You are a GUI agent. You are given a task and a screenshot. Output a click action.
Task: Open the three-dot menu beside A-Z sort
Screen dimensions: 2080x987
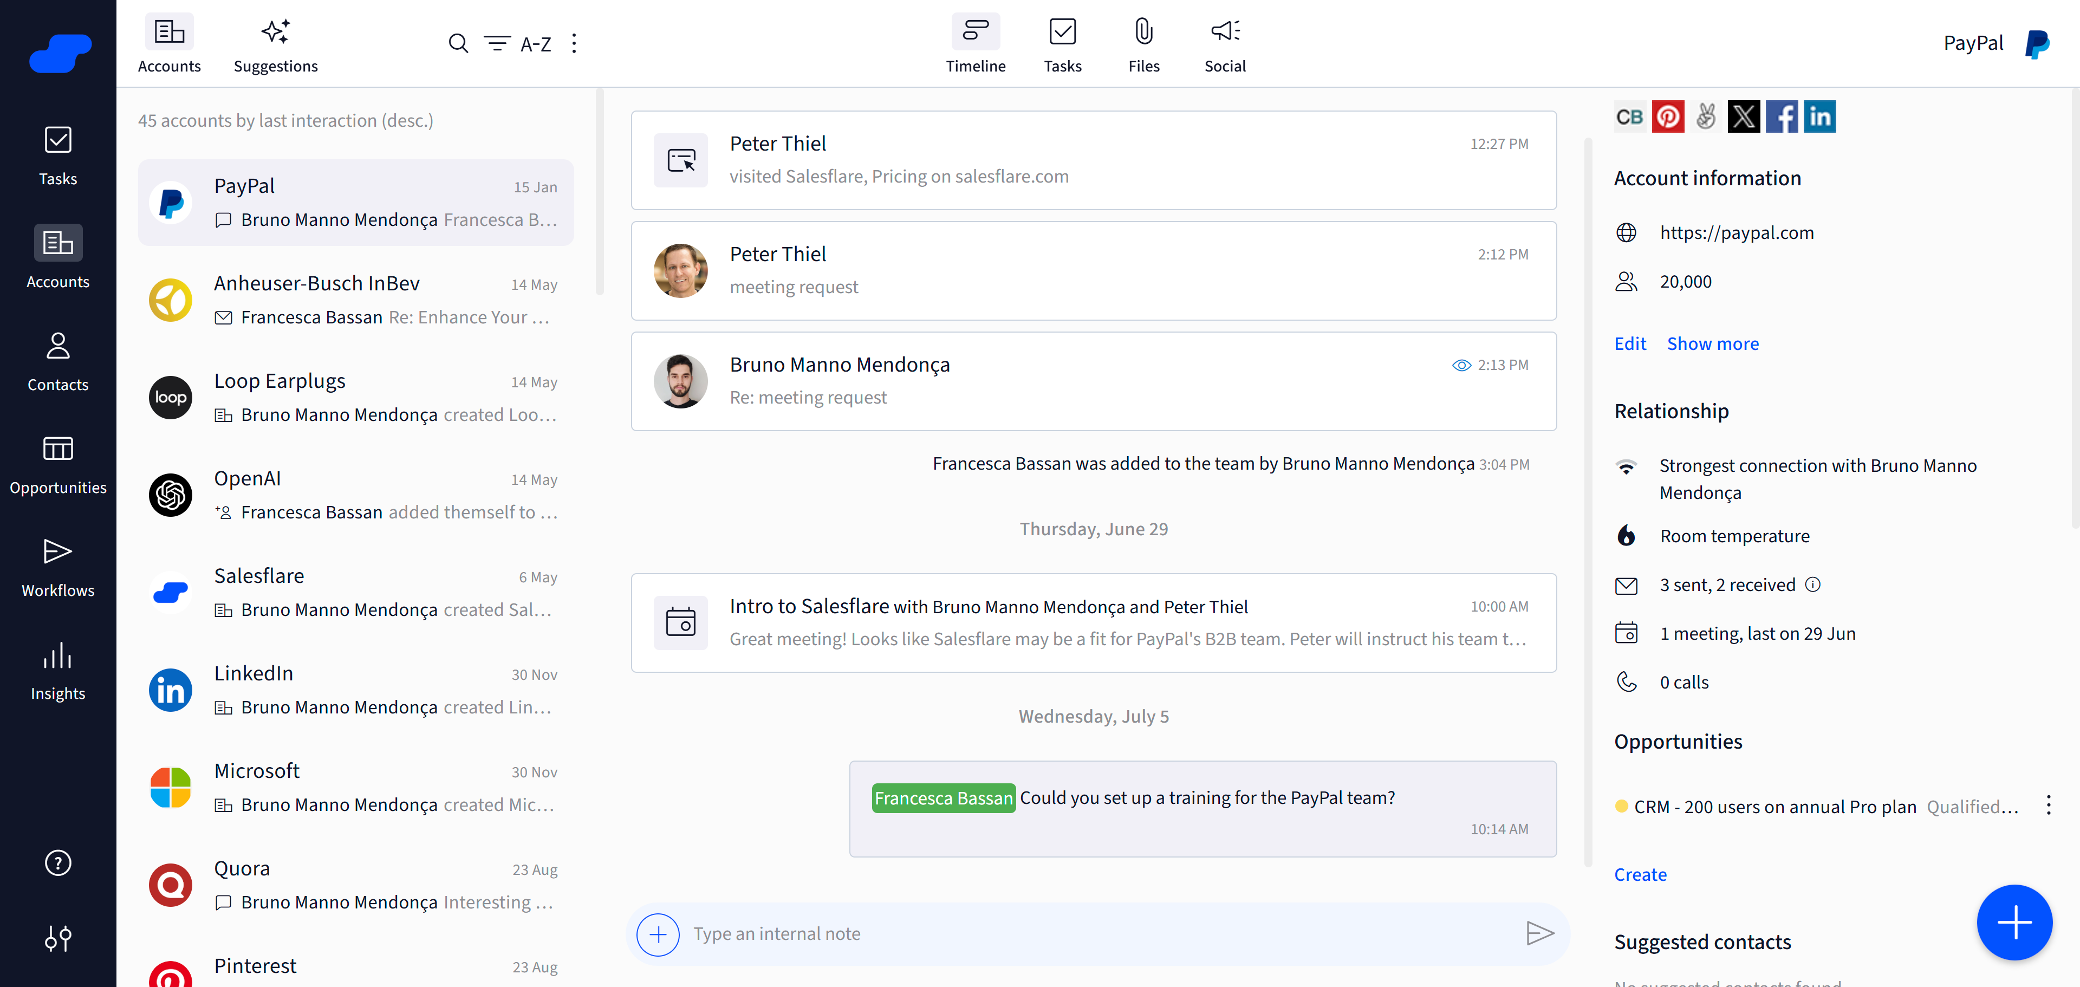pyautogui.click(x=574, y=44)
